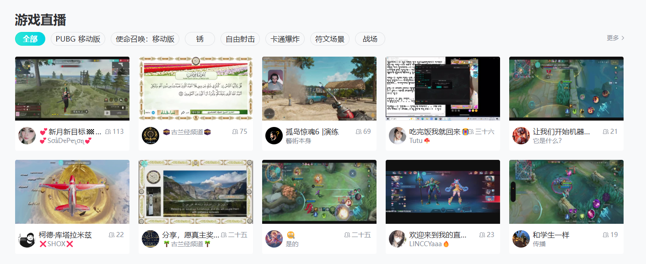Open the 和学生一样 stream thumbnail

coord(566,192)
